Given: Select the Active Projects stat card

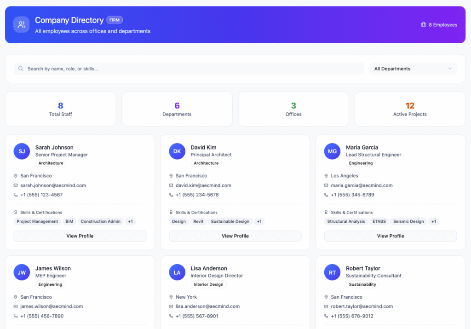Looking at the screenshot, I should pyautogui.click(x=409, y=109).
